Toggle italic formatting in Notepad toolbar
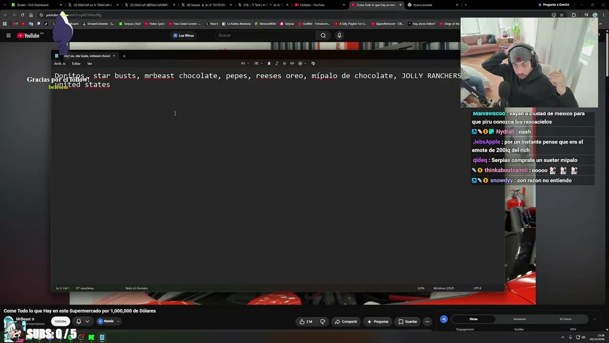 [276, 63]
